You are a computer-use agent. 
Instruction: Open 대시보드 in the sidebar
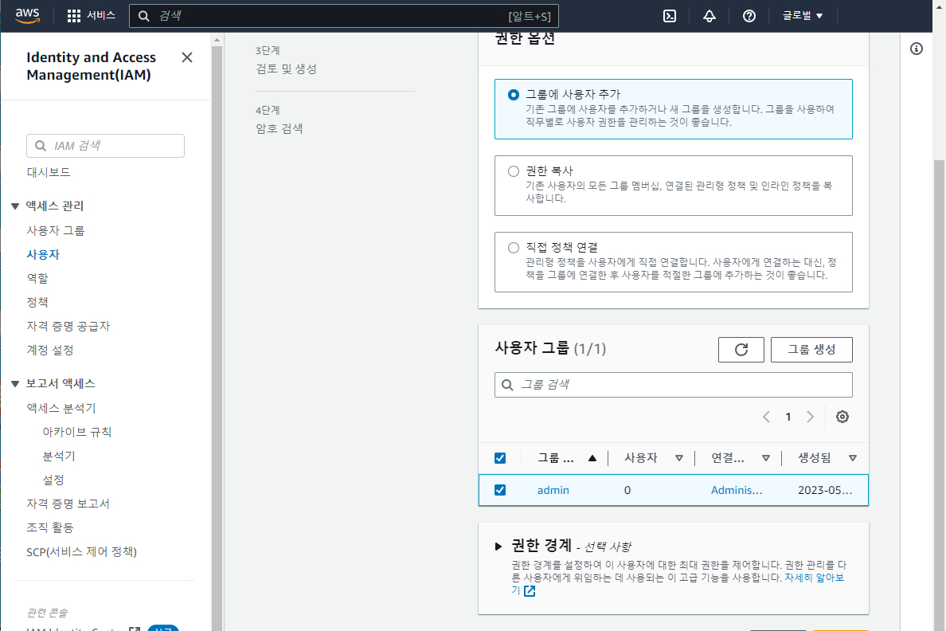pos(49,173)
